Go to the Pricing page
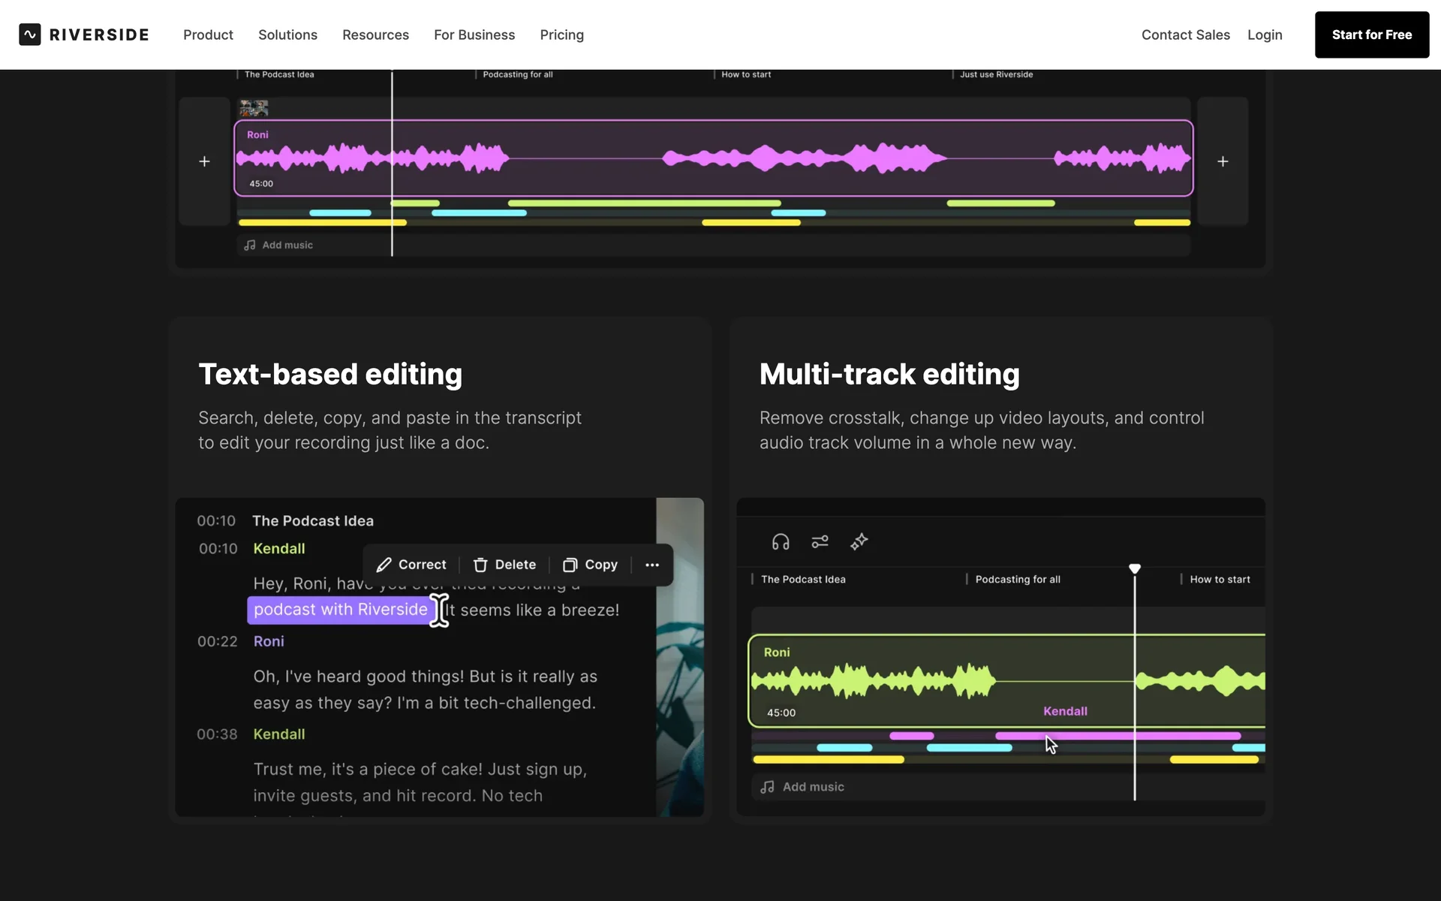Viewport: 1441px width, 901px height. point(561,35)
